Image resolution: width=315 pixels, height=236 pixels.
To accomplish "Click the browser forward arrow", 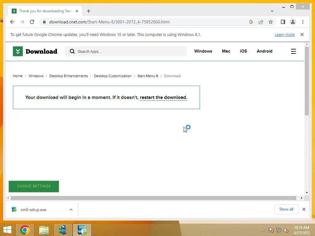I will (22, 22).
